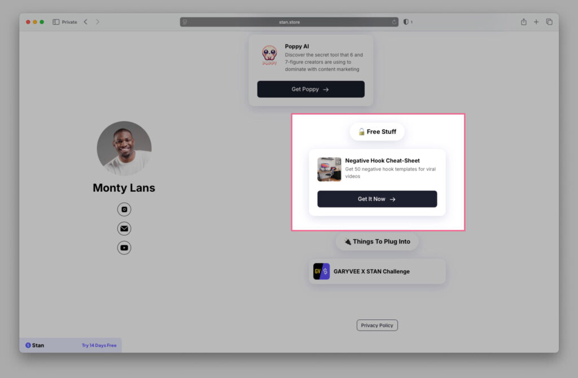Toggle the Safari sidebar
Image resolution: width=578 pixels, height=378 pixels.
56,22
